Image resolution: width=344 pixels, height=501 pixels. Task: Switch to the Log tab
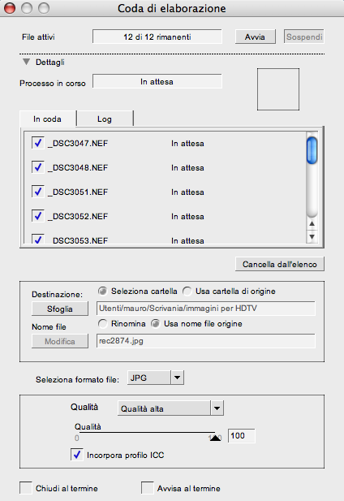pos(105,119)
